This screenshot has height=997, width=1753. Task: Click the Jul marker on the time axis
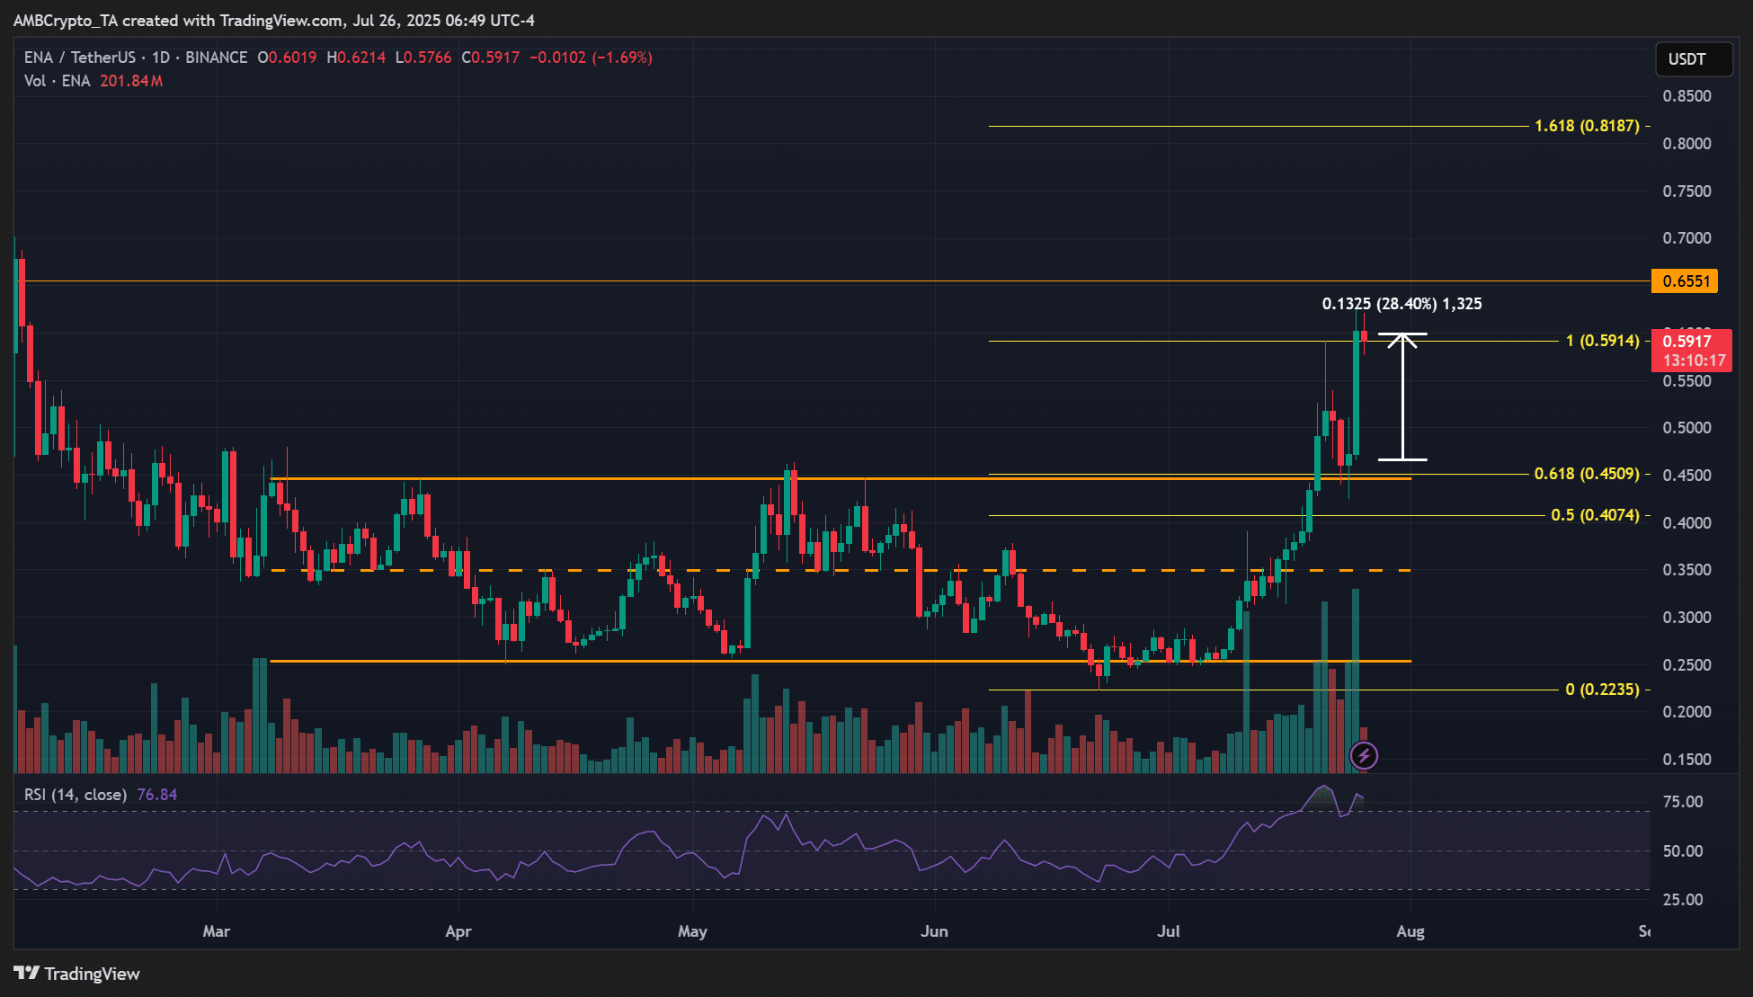pos(1169,931)
